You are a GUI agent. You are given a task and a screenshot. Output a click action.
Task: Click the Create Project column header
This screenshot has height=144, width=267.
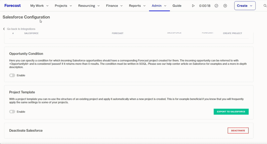(232, 33)
